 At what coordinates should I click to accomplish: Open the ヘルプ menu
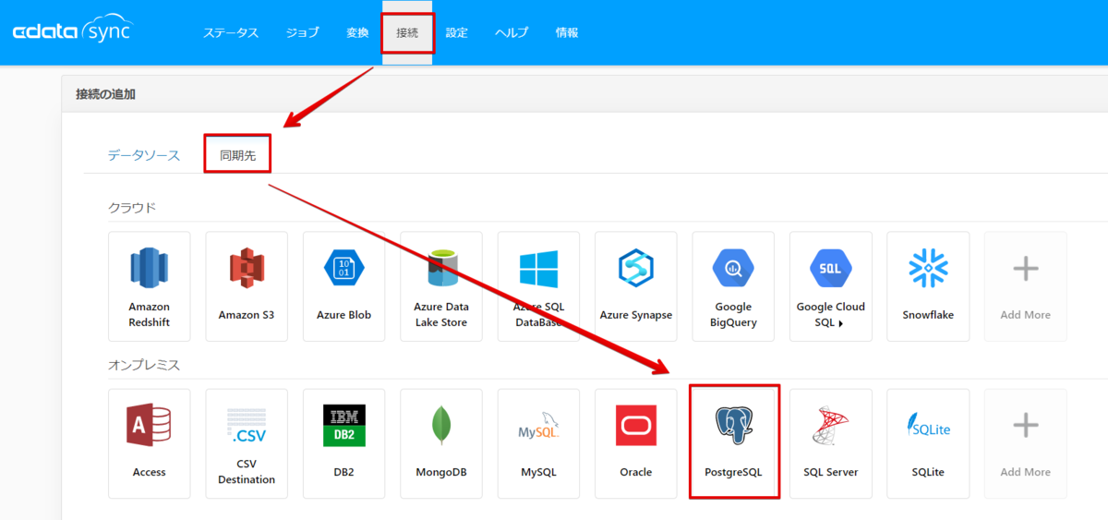[x=512, y=32]
